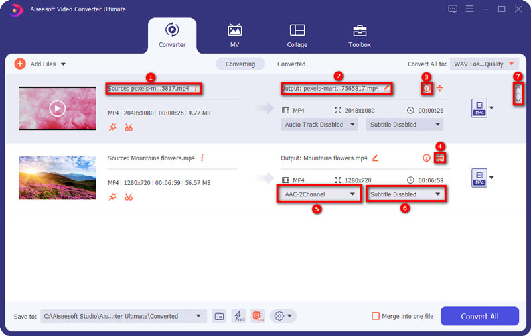Expand format arrow beside pexels MP4 icon
Image resolution: width=531 pixels, height=336 pixels.
[491, 108]
